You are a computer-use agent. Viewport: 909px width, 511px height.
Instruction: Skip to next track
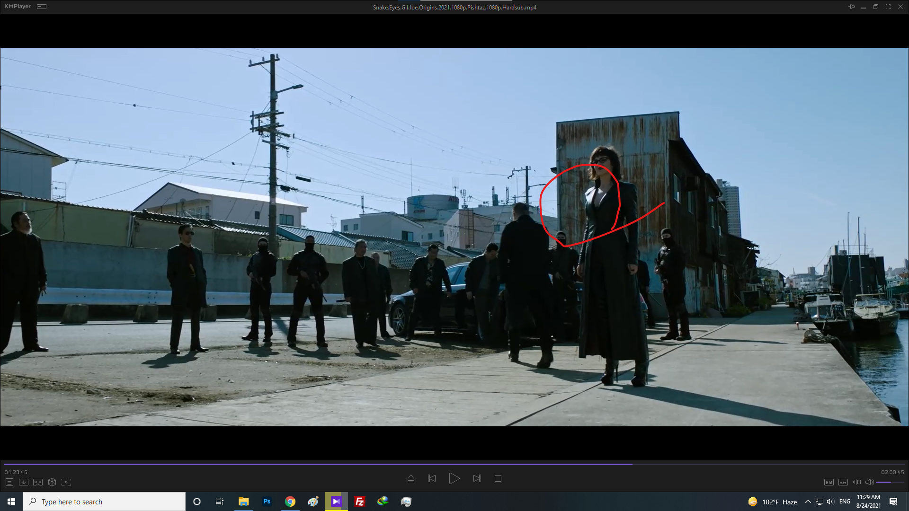[477, 478]
